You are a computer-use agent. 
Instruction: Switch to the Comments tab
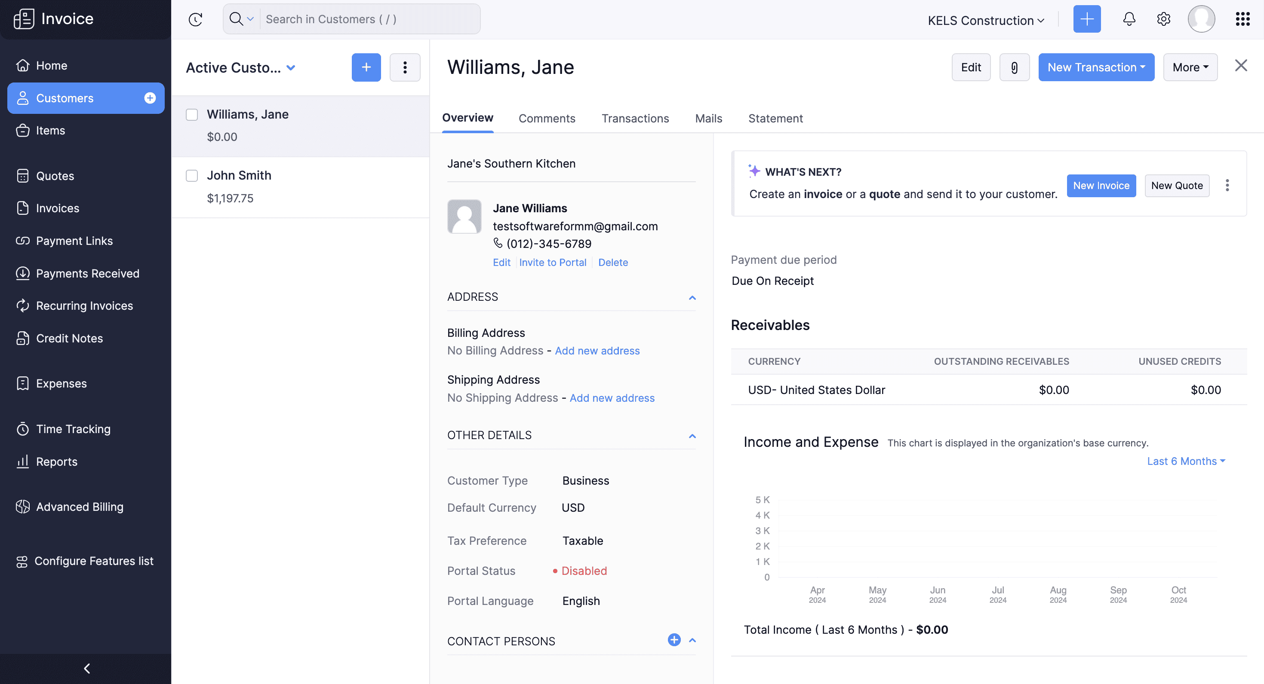point(547,119)
